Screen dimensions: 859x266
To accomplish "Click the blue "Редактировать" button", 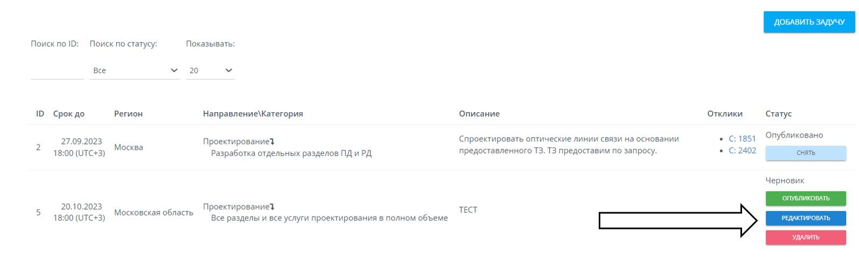I will click(806, 218).
